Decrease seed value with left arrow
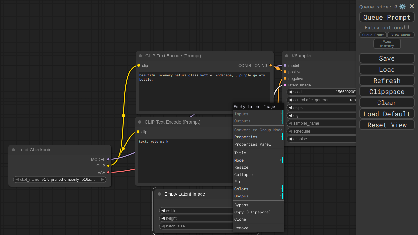Viewport: 418px width, 235px height. 290,92
